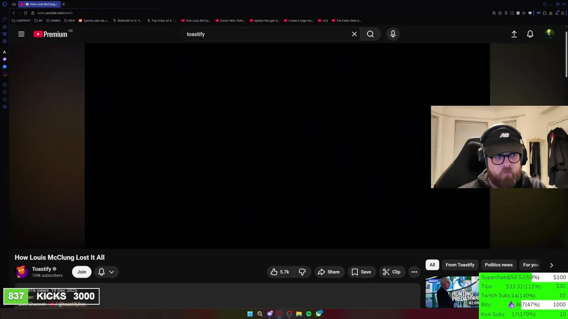This screenshot has height=319, width=568.
Task: Open Spotify from the taskbar
Action: tap(309, 314)
